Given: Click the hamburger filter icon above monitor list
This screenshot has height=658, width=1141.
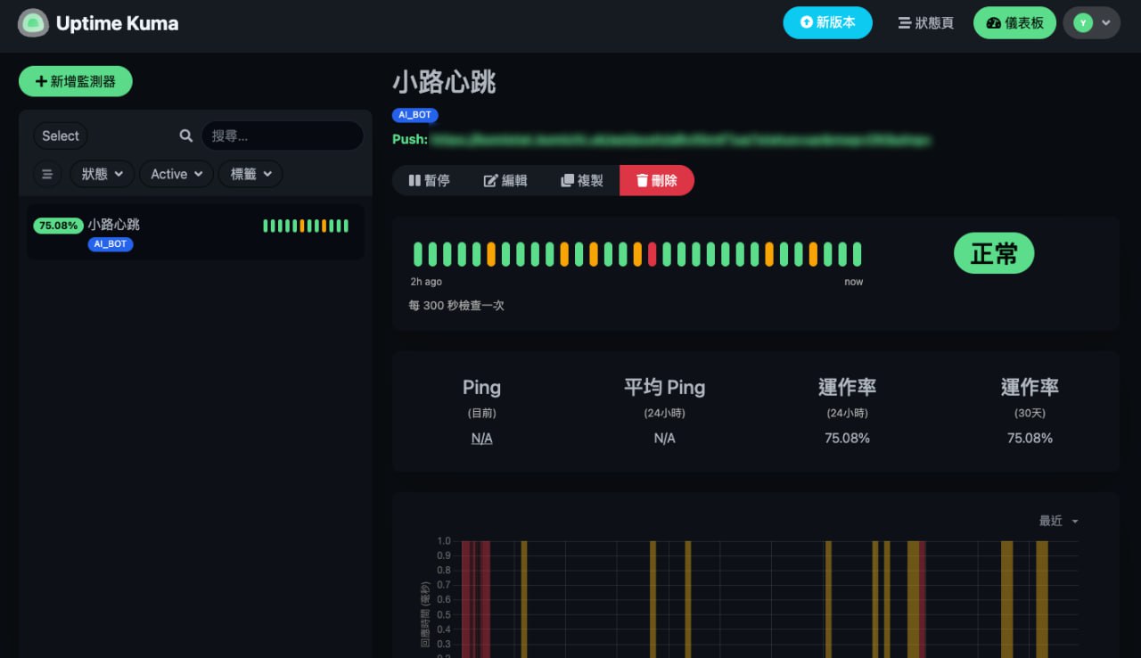Looking at the screenshot, I should 47,174.
